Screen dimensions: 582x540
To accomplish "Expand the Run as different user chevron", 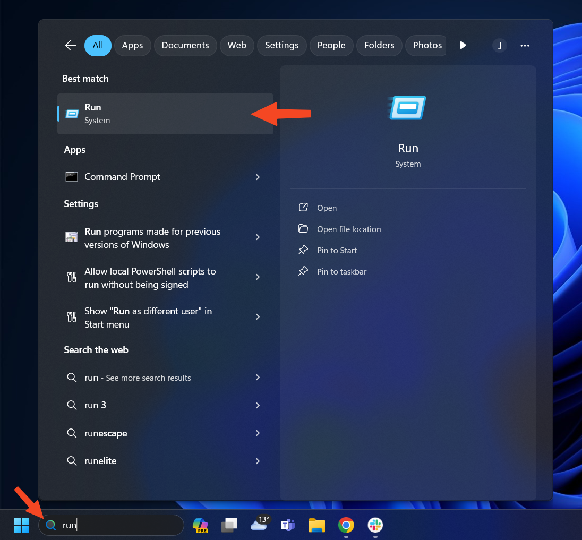I will 258,316.
